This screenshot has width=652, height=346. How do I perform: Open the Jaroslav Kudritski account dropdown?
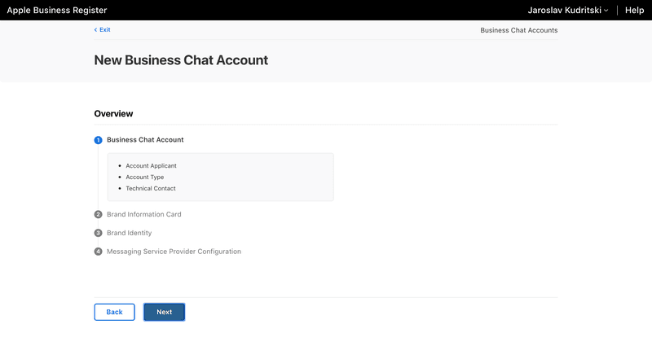[567, 11]
